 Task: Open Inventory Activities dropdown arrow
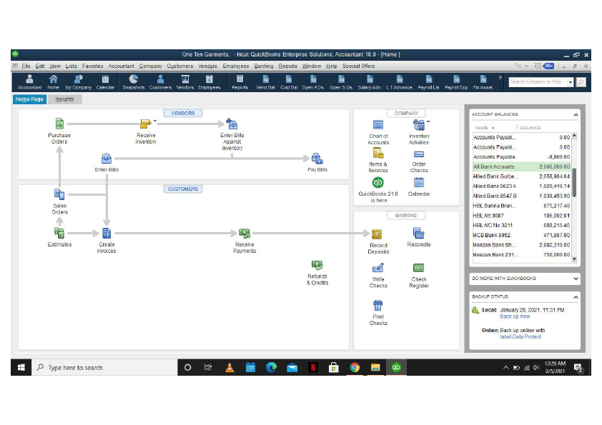(428, 121)
